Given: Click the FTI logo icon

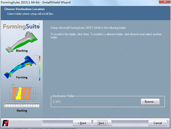Looking at the screenshot, I should [5, 123].
